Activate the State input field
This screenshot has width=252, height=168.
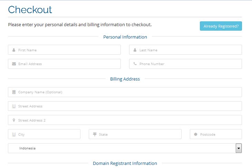(x=138, y=134)
